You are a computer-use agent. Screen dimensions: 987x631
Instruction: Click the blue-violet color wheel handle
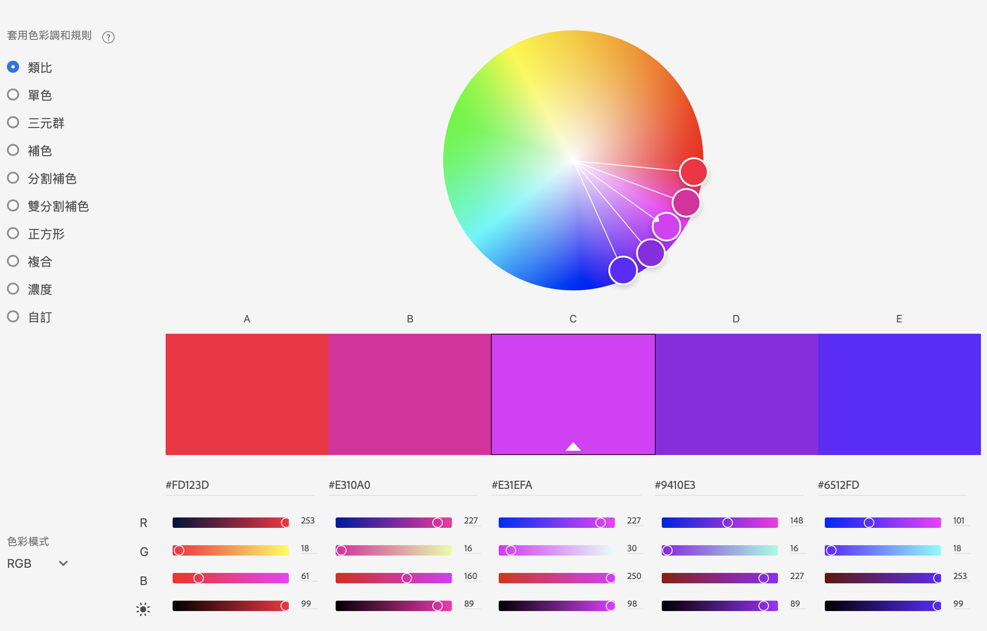click(x=623, y=270)
